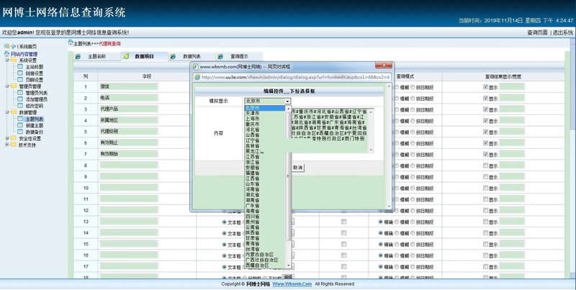Click the 数据管理 folder icon
The image size is (576, 290).
click(14, 112)
